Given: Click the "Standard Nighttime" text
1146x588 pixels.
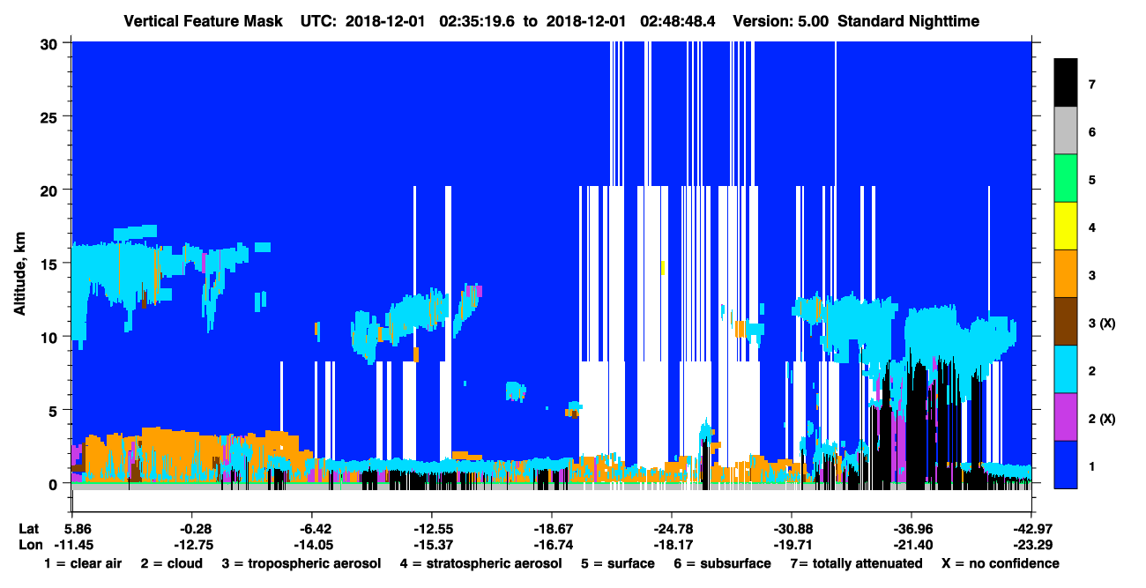Looking at the screenshot, I should (908, 20).
